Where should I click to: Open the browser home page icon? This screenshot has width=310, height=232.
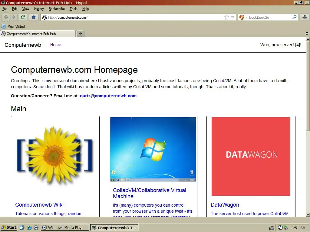tap(34, 17)
